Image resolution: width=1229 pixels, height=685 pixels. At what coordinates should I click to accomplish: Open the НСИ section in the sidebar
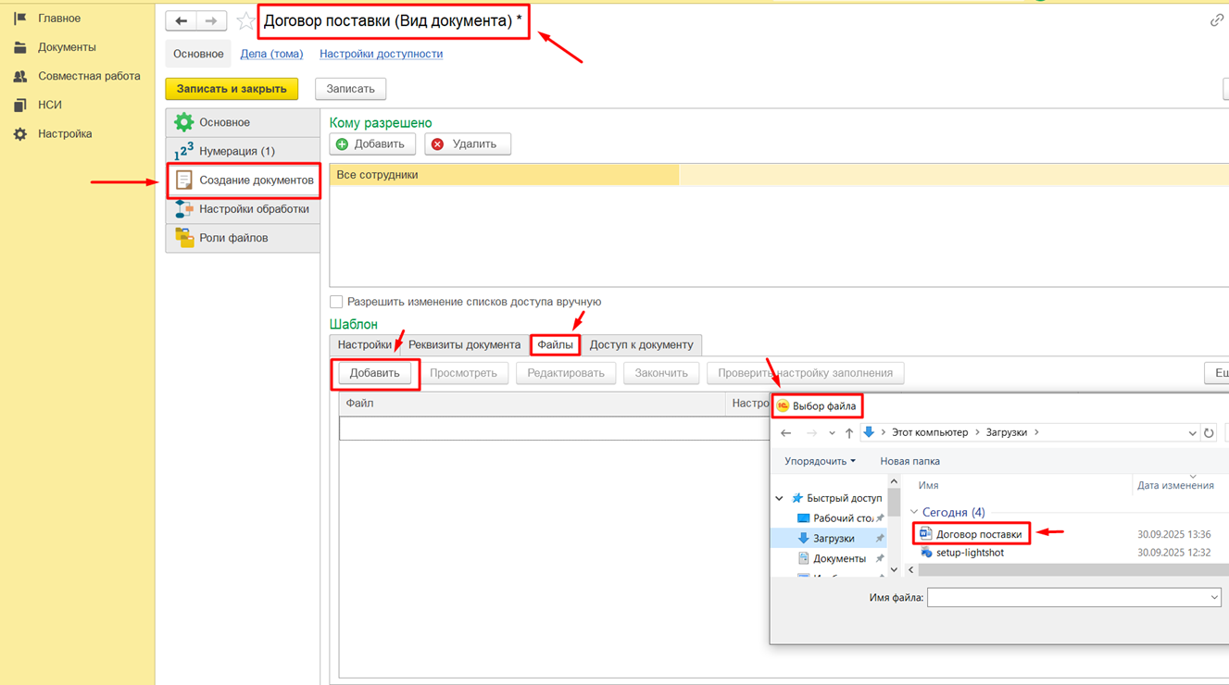pos(49,105)
